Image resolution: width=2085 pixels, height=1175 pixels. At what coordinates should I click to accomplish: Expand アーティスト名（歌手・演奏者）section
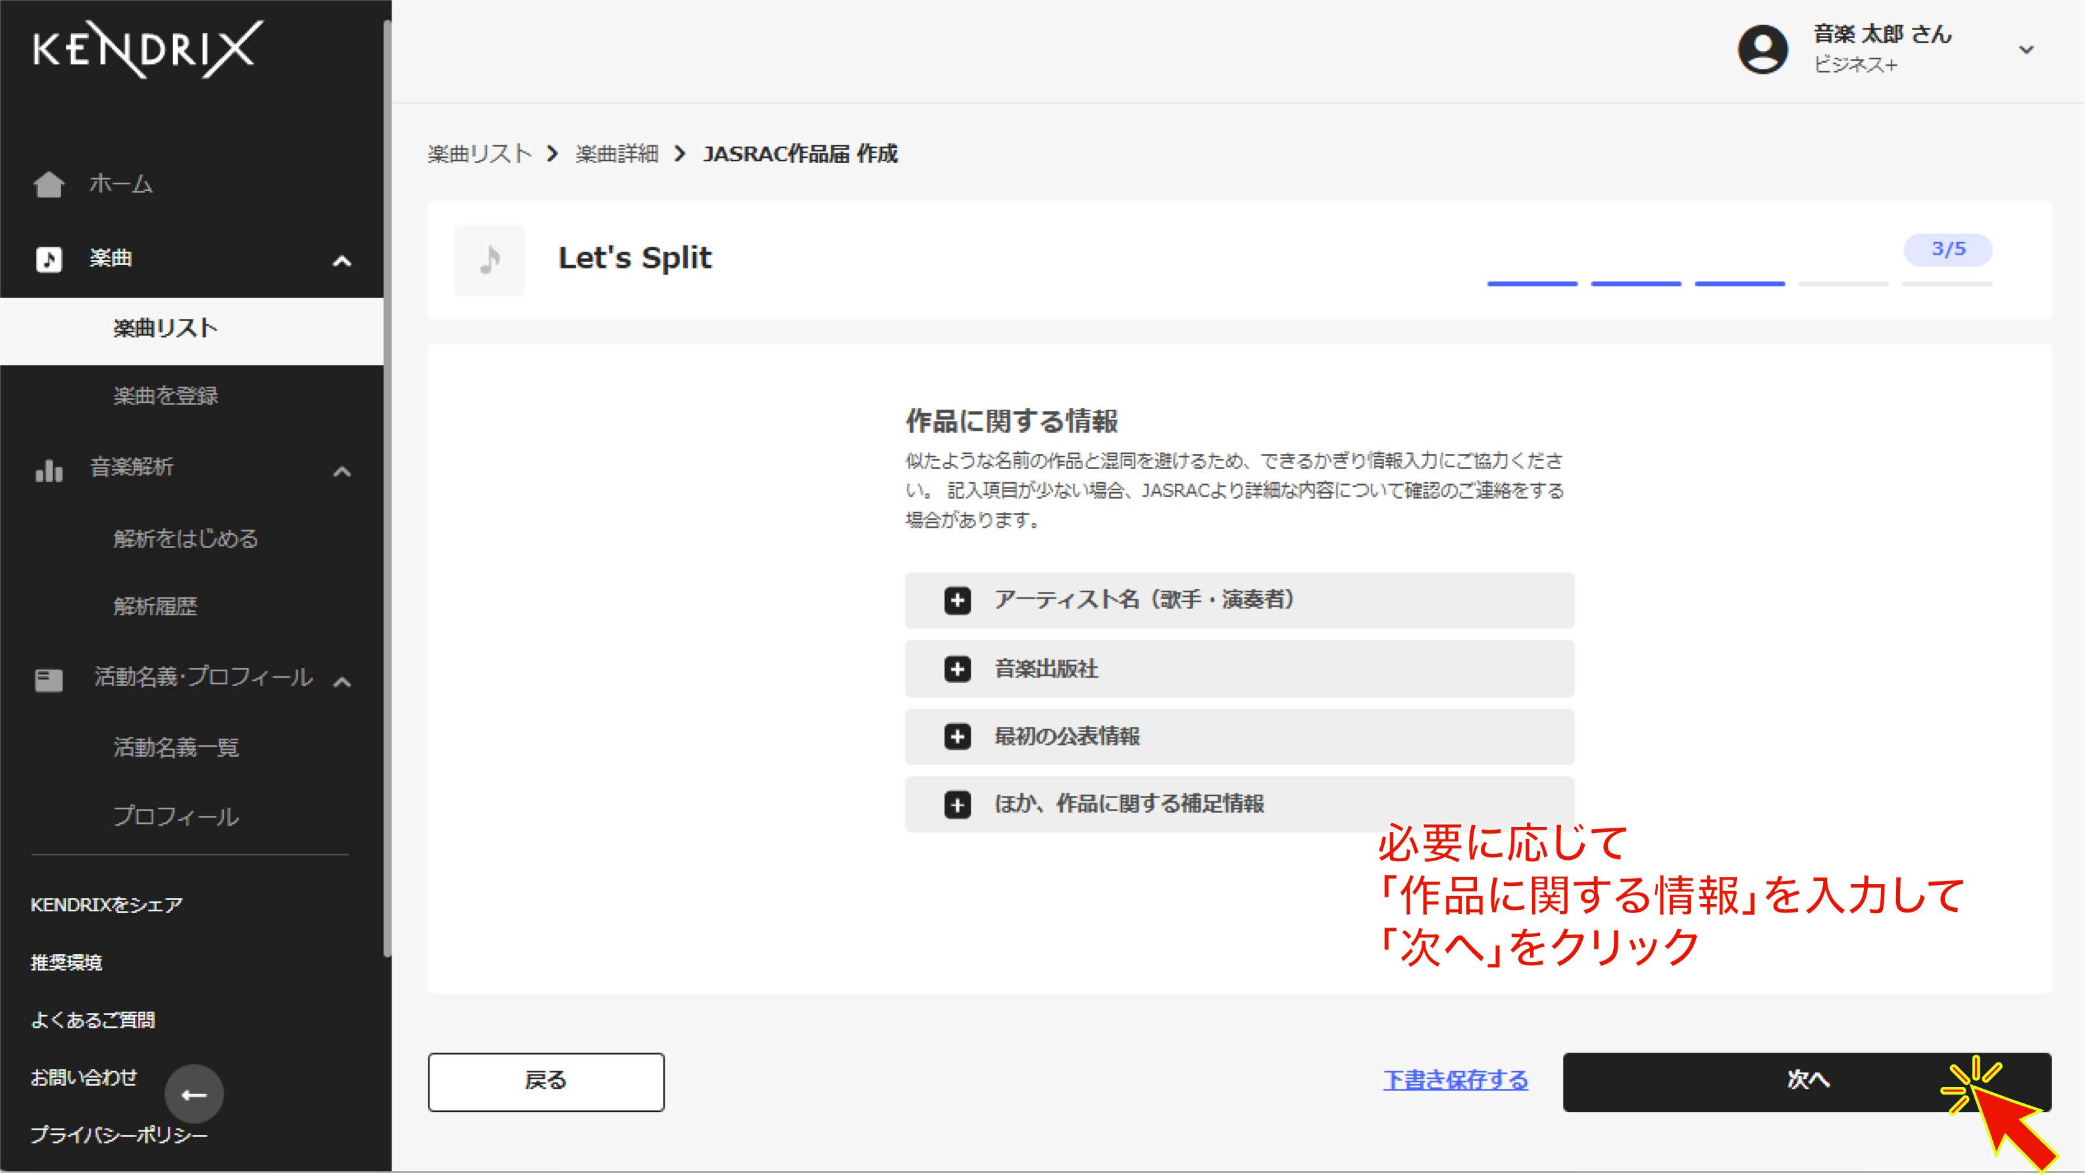point(1239,601)
